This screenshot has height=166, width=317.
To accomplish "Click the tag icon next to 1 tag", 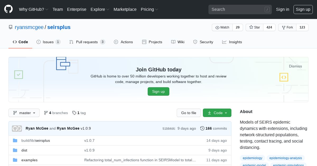I will pos(74,113).
